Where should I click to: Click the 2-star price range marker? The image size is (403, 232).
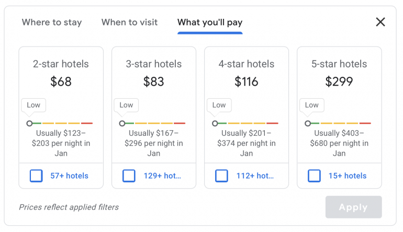pyautogui.click(x=30, y=123)
